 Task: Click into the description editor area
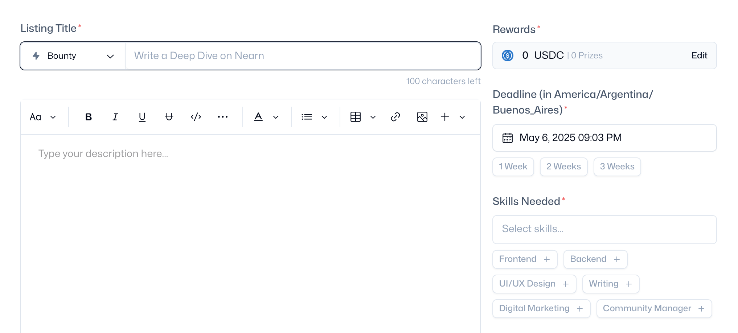click(x=250, y=234)
